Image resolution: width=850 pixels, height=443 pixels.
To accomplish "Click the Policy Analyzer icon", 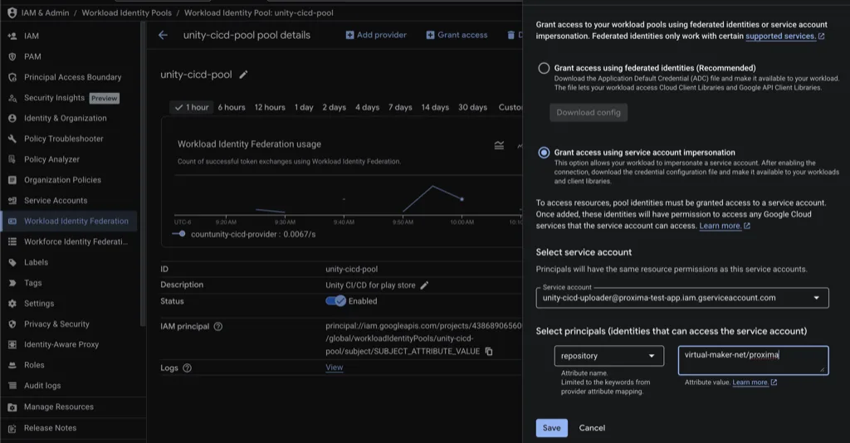I will [12, 159].
